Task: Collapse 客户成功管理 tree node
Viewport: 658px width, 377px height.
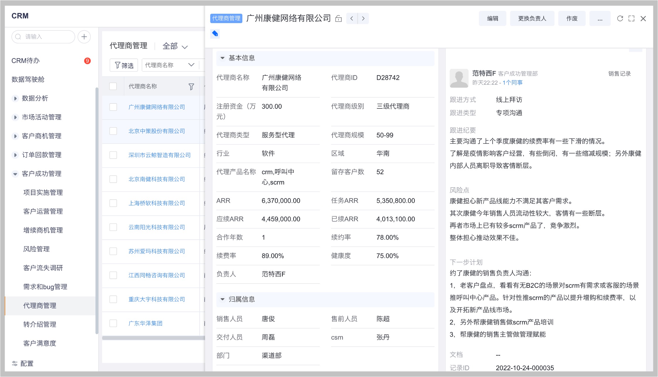Action: tap(15, 174)
